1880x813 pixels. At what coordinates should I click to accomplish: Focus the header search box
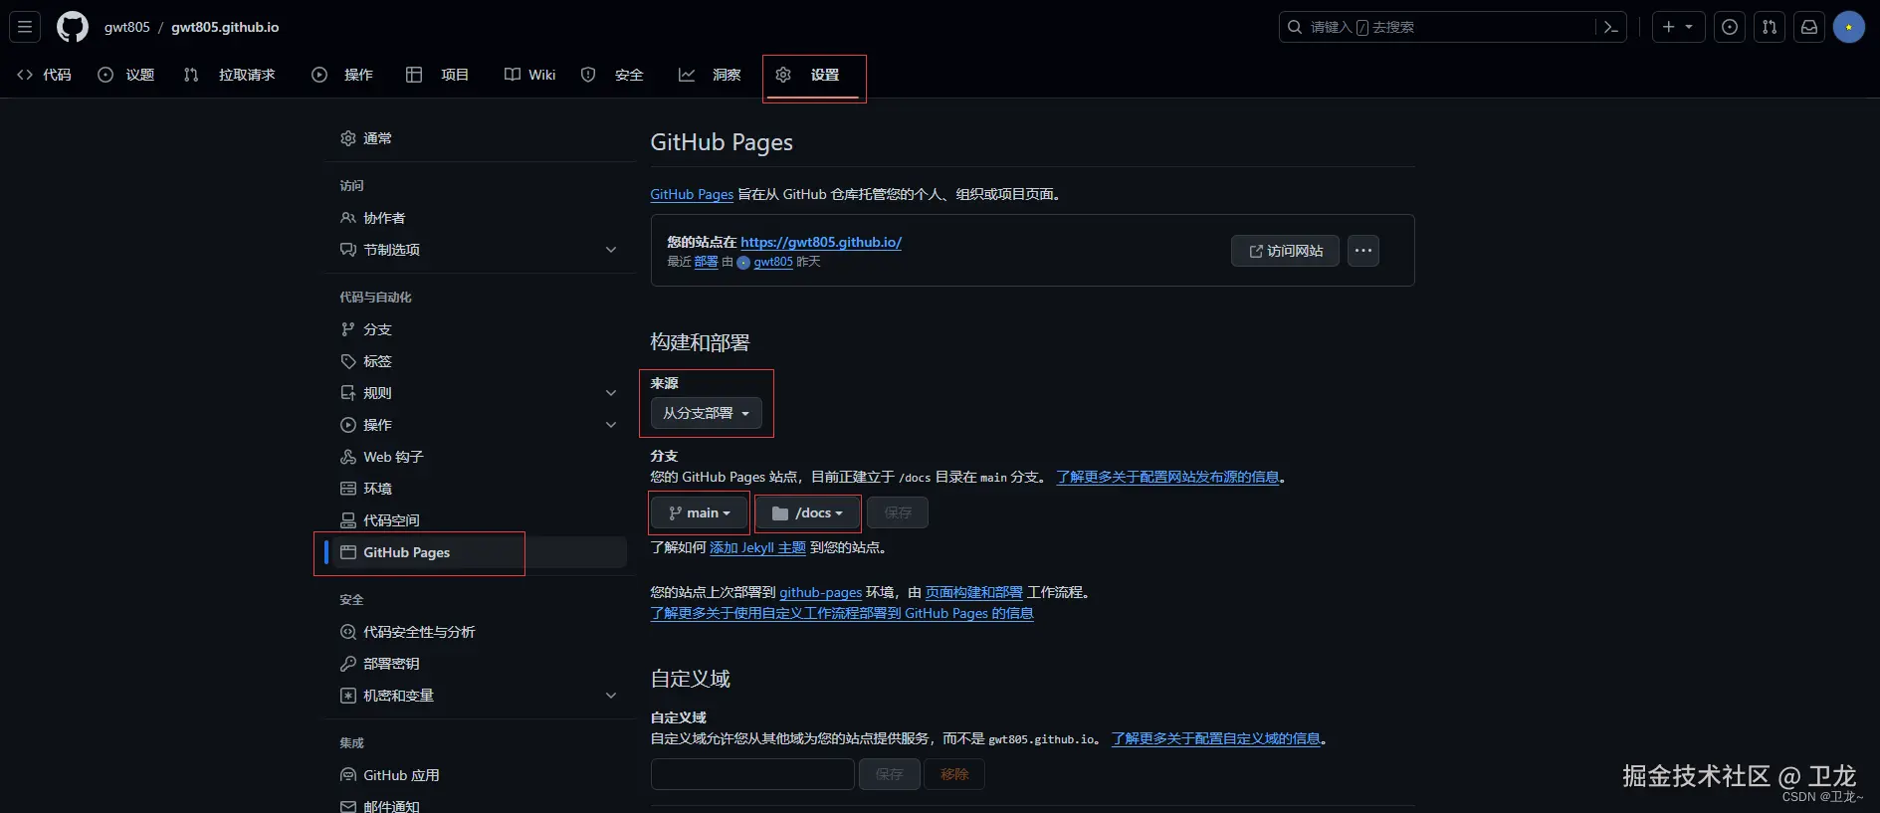(x=1438, y=27)
